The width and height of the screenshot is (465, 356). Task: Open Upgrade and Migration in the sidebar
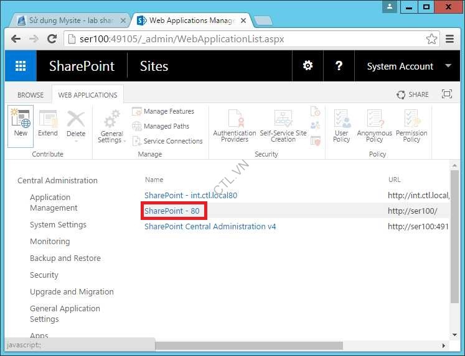pyautogui.click(x=72, y=292)
